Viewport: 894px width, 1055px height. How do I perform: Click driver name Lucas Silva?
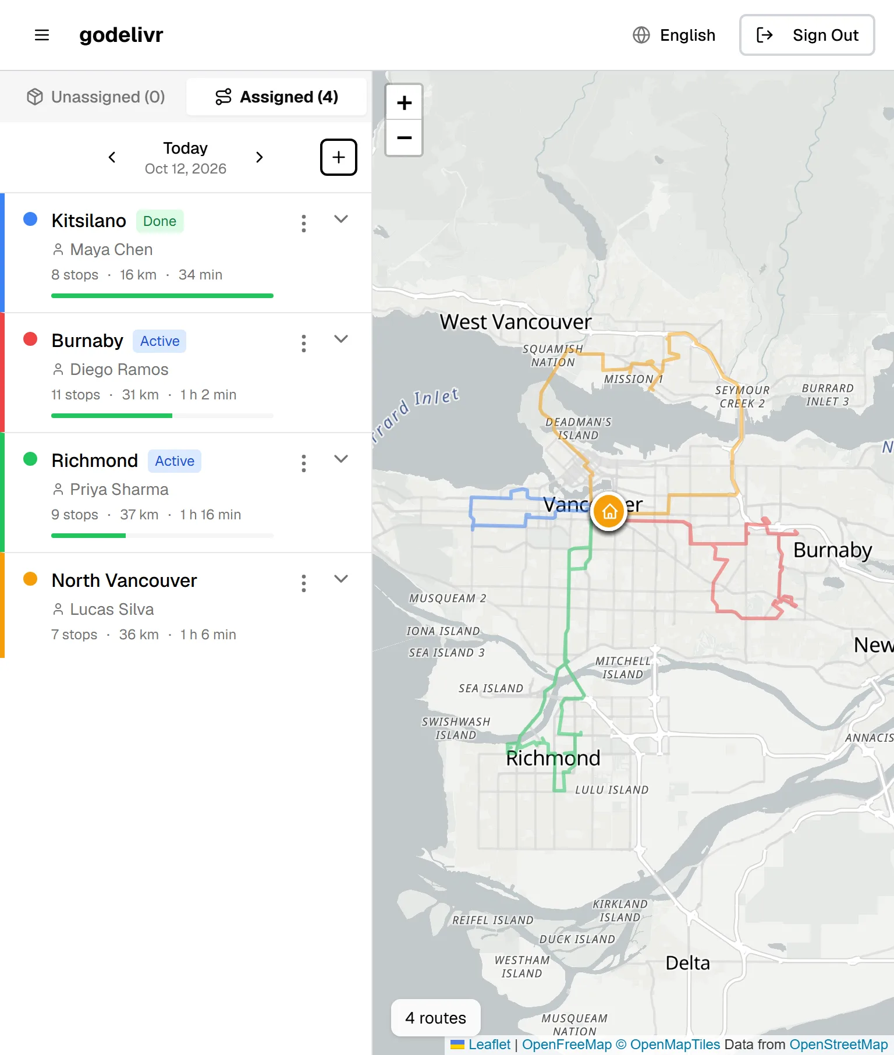(112, 610)
